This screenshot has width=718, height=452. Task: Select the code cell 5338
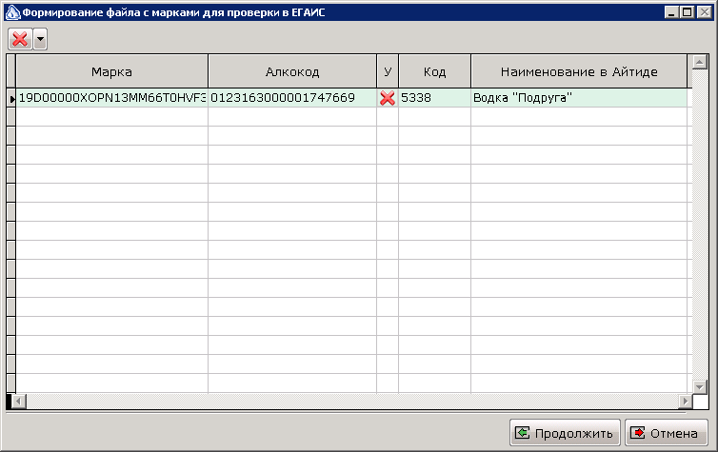(x=434, y=97)
